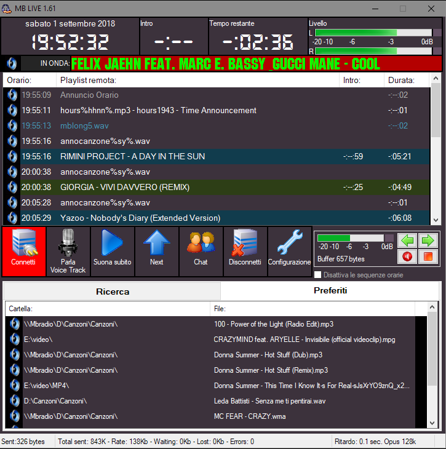Click the buffer level meter bar
The width and height of the screenshot is (446, 449).
351,238
